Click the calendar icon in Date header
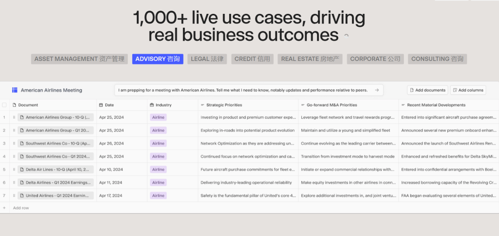Screen dimensions: 499x236 (101, 105)
